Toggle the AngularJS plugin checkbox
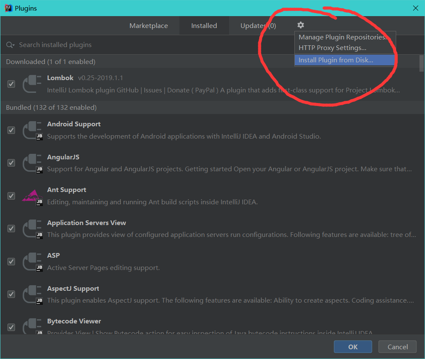 [x=11, y=163]
